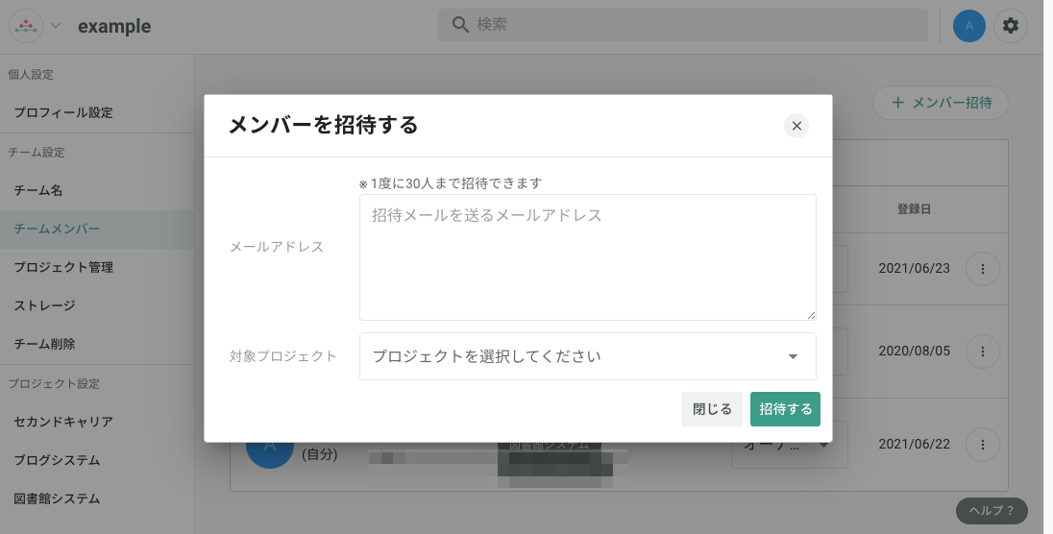Click the example team name

point(114,26)
